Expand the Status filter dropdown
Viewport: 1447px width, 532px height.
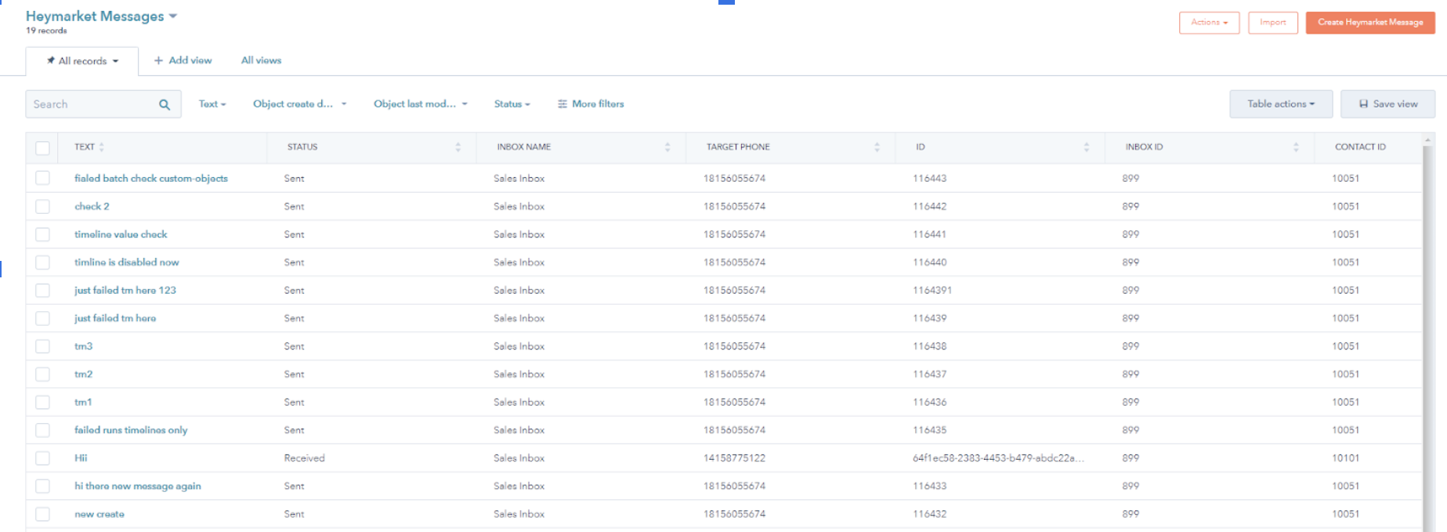click(512, 104)
